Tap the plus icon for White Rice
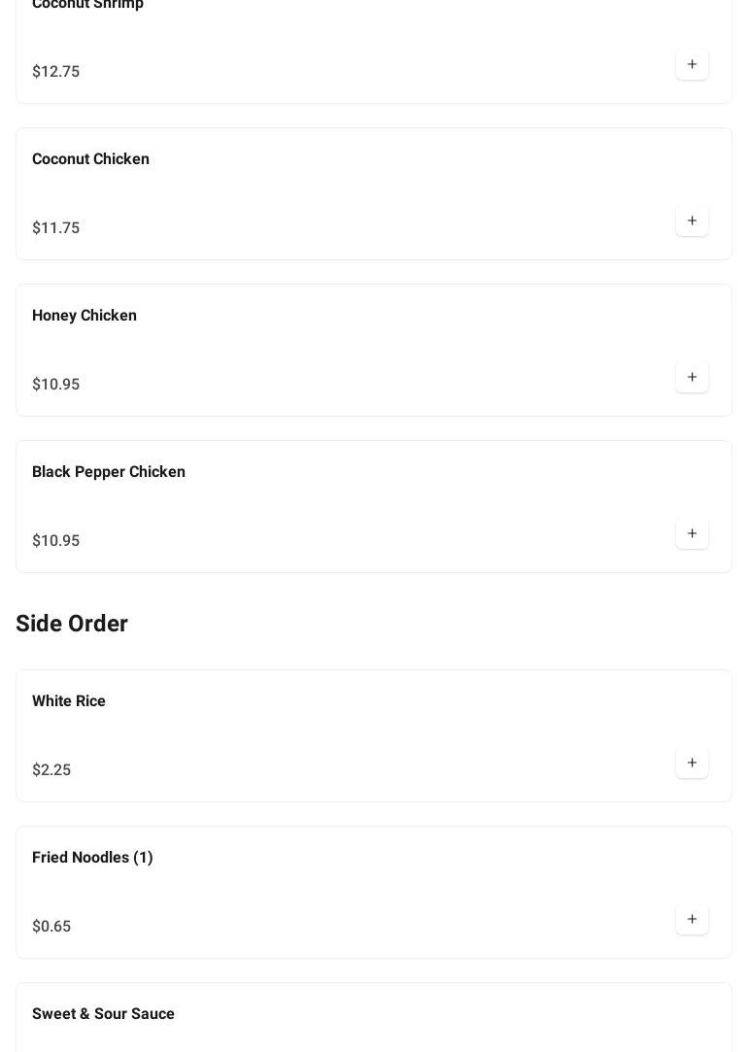 692,764
